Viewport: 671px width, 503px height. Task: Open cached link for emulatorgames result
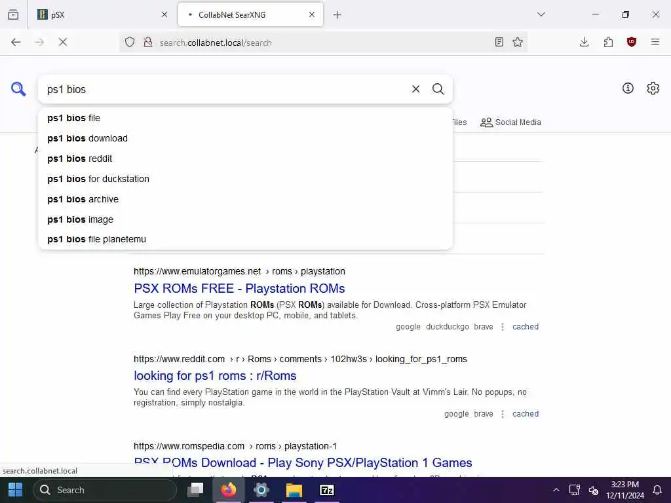click(x=526, y=327)
